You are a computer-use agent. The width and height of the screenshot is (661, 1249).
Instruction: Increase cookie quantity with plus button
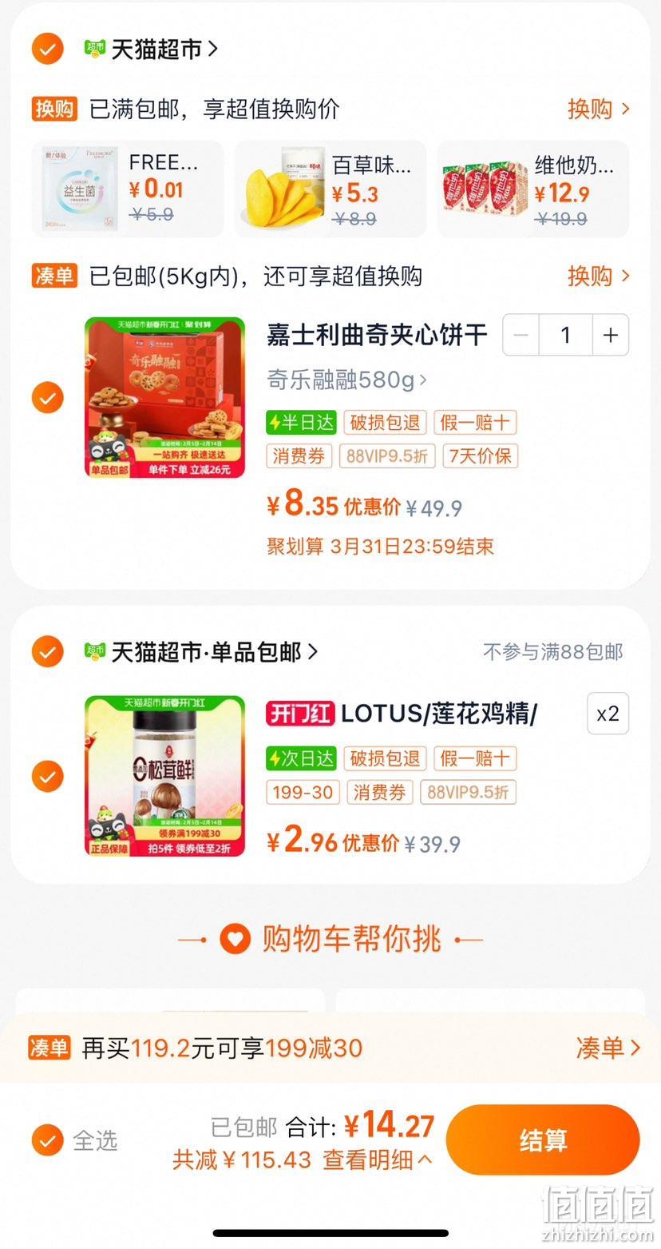click(x=611, y=335)
